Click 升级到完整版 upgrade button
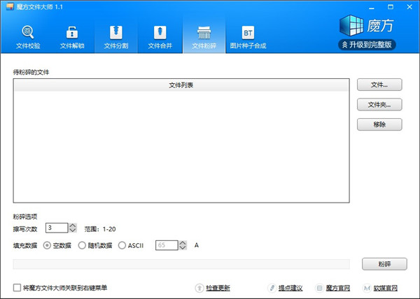The width and height of the screenshot is (420, 299). tap(367, 45)
